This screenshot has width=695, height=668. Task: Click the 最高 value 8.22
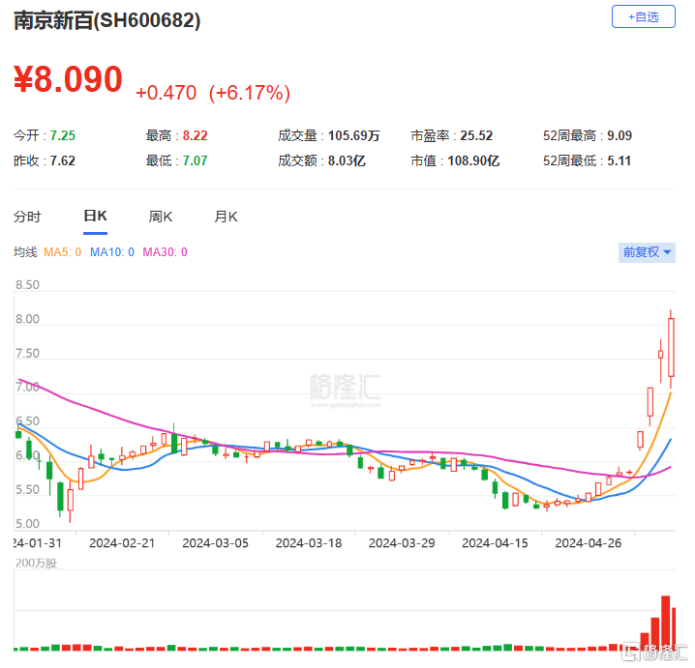pyautogui.click(x=195, y=135)
